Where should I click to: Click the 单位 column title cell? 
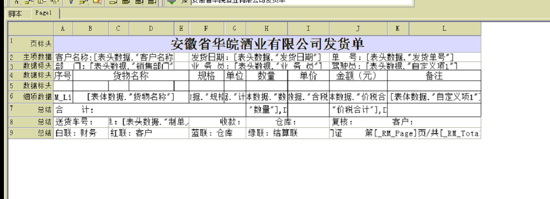pos(235,76)
